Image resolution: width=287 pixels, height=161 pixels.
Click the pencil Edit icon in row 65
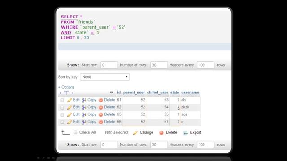70,114
